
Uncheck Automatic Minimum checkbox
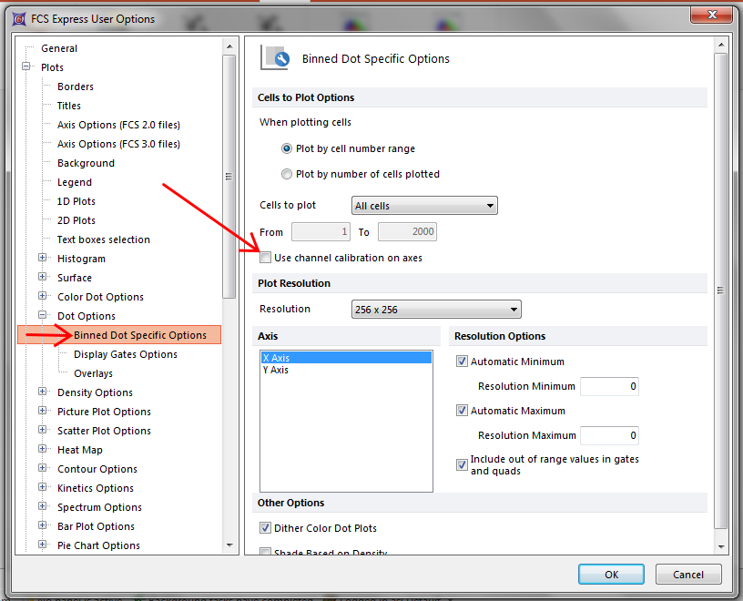(463, 362)
